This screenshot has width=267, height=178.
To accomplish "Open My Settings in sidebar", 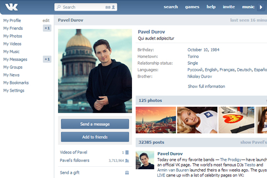I will tap(14, 91).
